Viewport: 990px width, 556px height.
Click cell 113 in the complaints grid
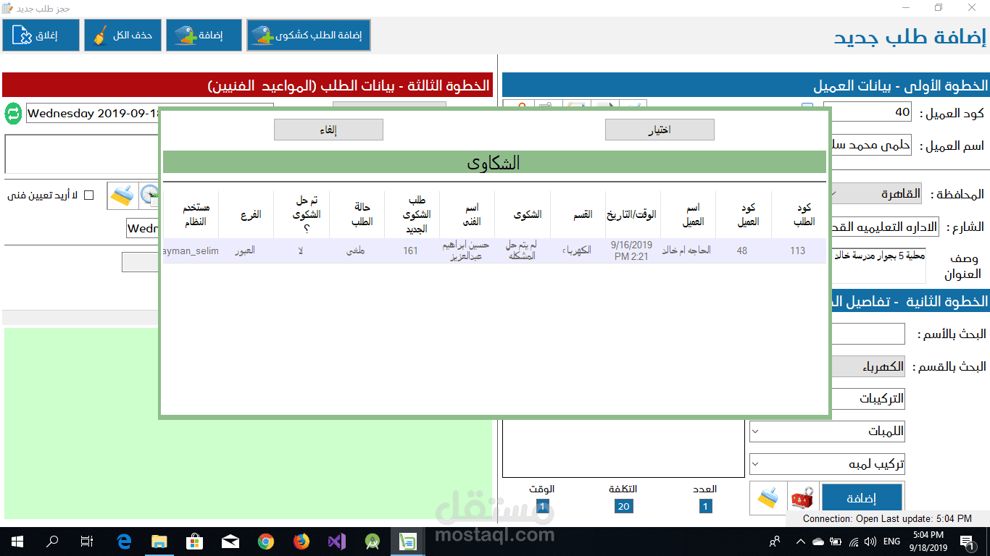coord(798,250)
